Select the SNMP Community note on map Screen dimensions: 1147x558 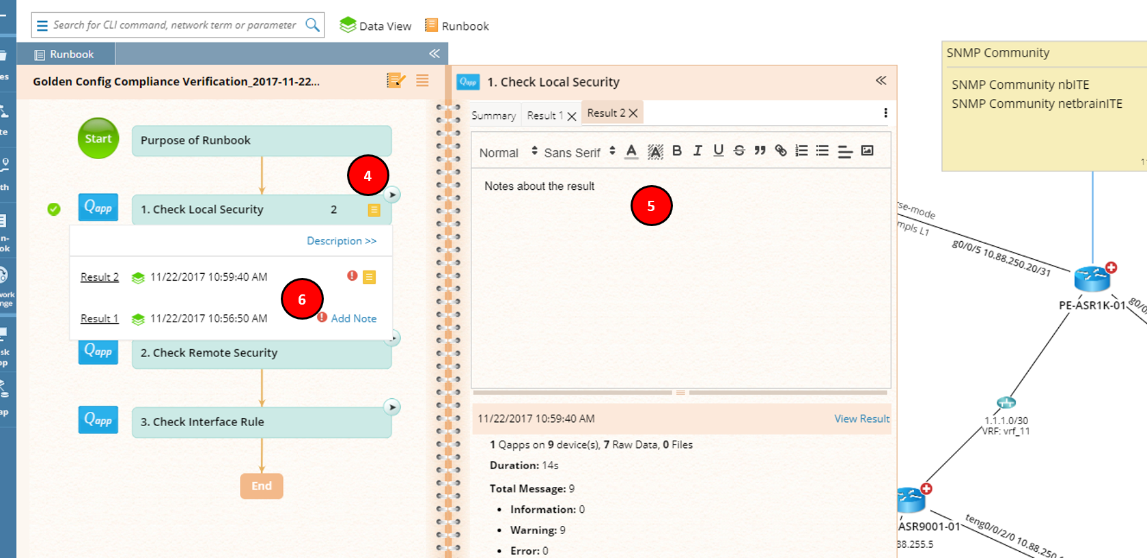(1045, 106)
